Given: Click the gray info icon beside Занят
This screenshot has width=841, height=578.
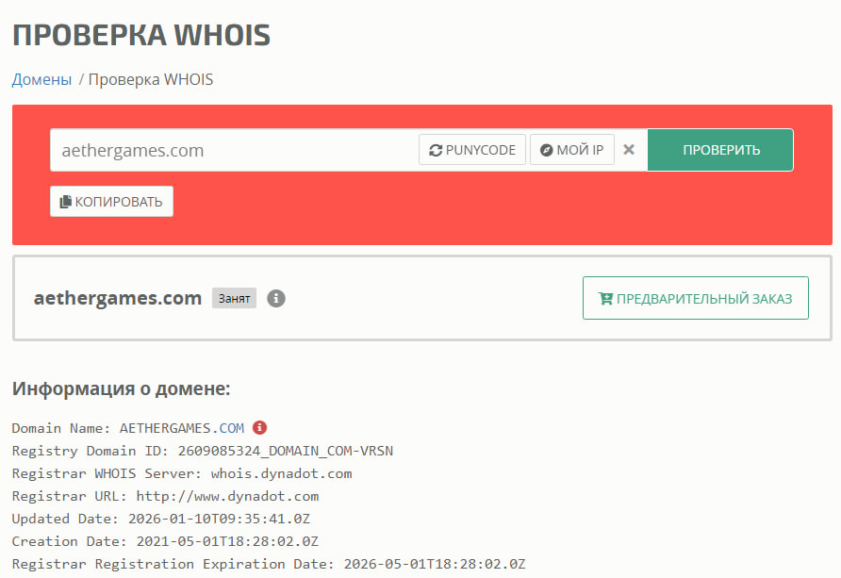Looking at the screenshot, I should pyautogui.click(x=276, y=298).
